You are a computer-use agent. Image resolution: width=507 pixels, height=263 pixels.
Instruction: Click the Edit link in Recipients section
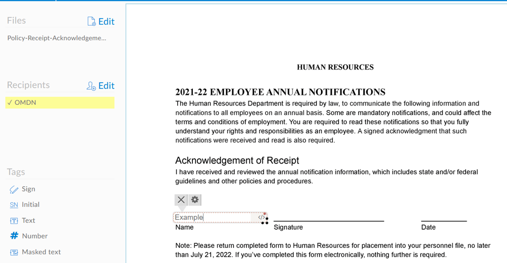(107, 86)
